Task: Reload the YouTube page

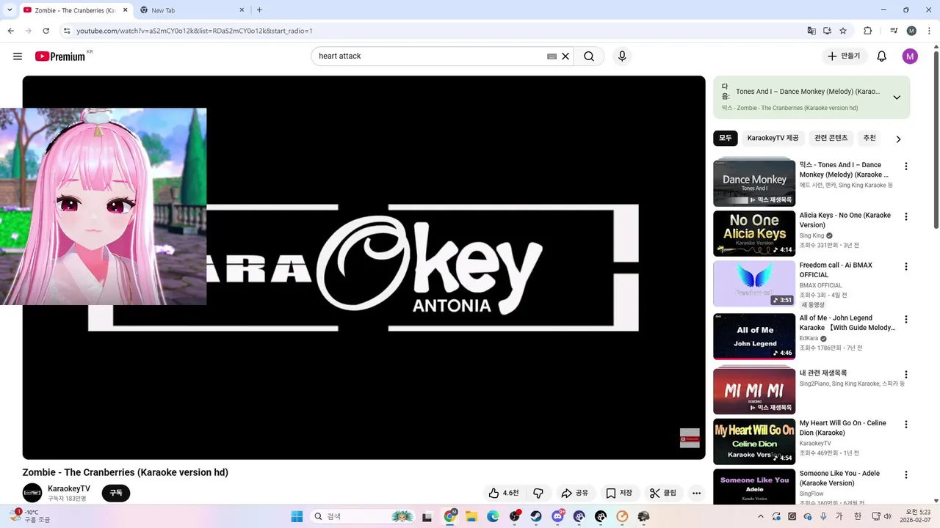Action: 46,31
